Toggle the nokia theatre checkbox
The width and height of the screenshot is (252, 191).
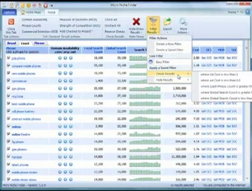[x=9, y=134]
